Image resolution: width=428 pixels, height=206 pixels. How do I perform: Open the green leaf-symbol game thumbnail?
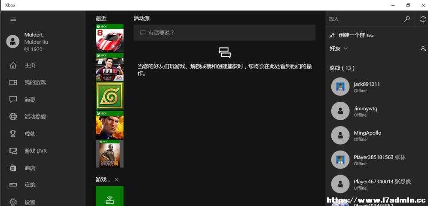110,96
